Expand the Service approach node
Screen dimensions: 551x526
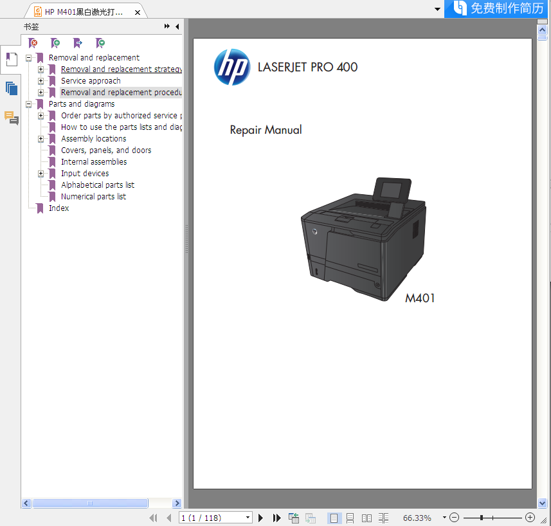pyautogui.click(x=41, y=81)
